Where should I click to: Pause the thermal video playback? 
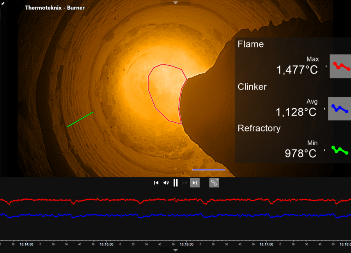(175, 183)
